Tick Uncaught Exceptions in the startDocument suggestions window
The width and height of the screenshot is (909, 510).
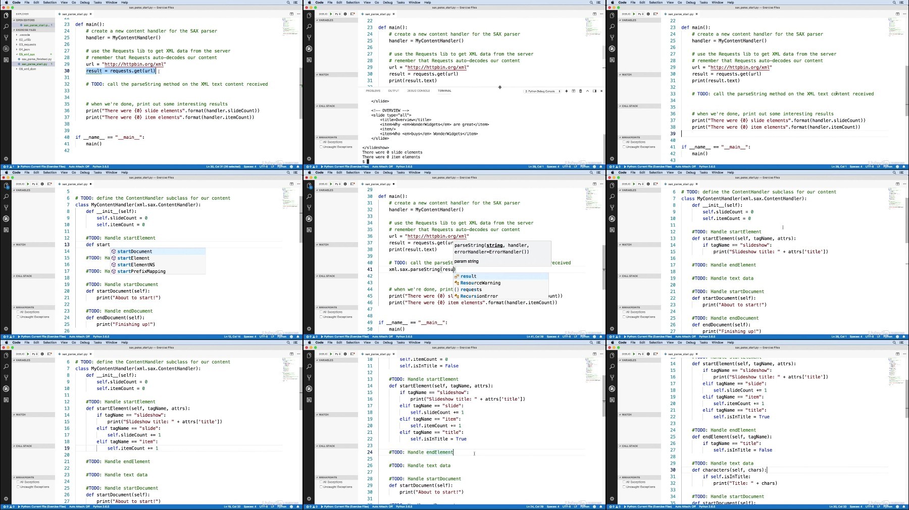click(x=18, y=317)
